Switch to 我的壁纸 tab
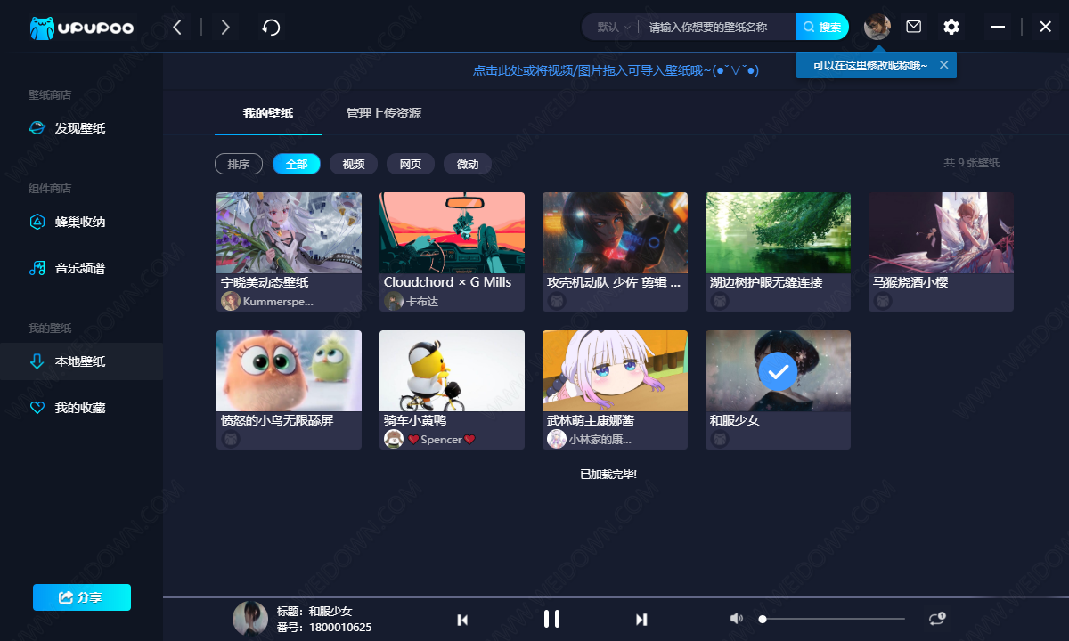This screenshot has width=1069, height=641. click(268, 114)
